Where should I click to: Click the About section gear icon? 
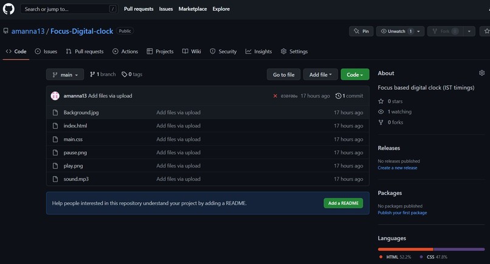(481, 73)
